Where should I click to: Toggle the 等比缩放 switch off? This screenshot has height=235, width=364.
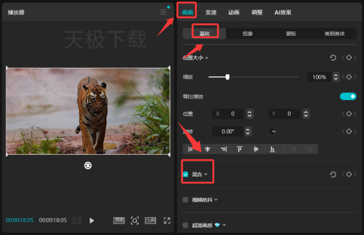pyautogui.click(x=348, y=96)
